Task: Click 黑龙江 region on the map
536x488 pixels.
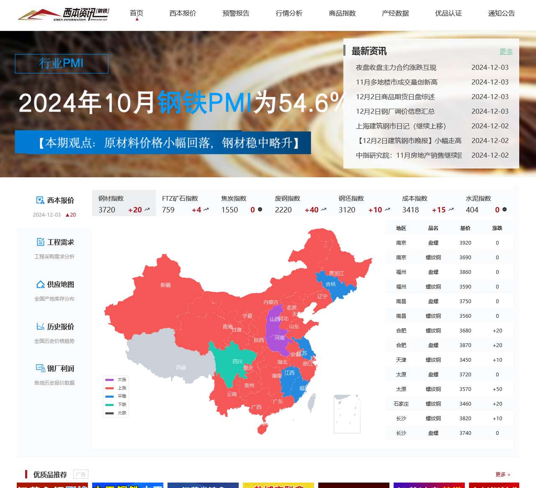Action: pyautogui.click(x=337, y=273)
